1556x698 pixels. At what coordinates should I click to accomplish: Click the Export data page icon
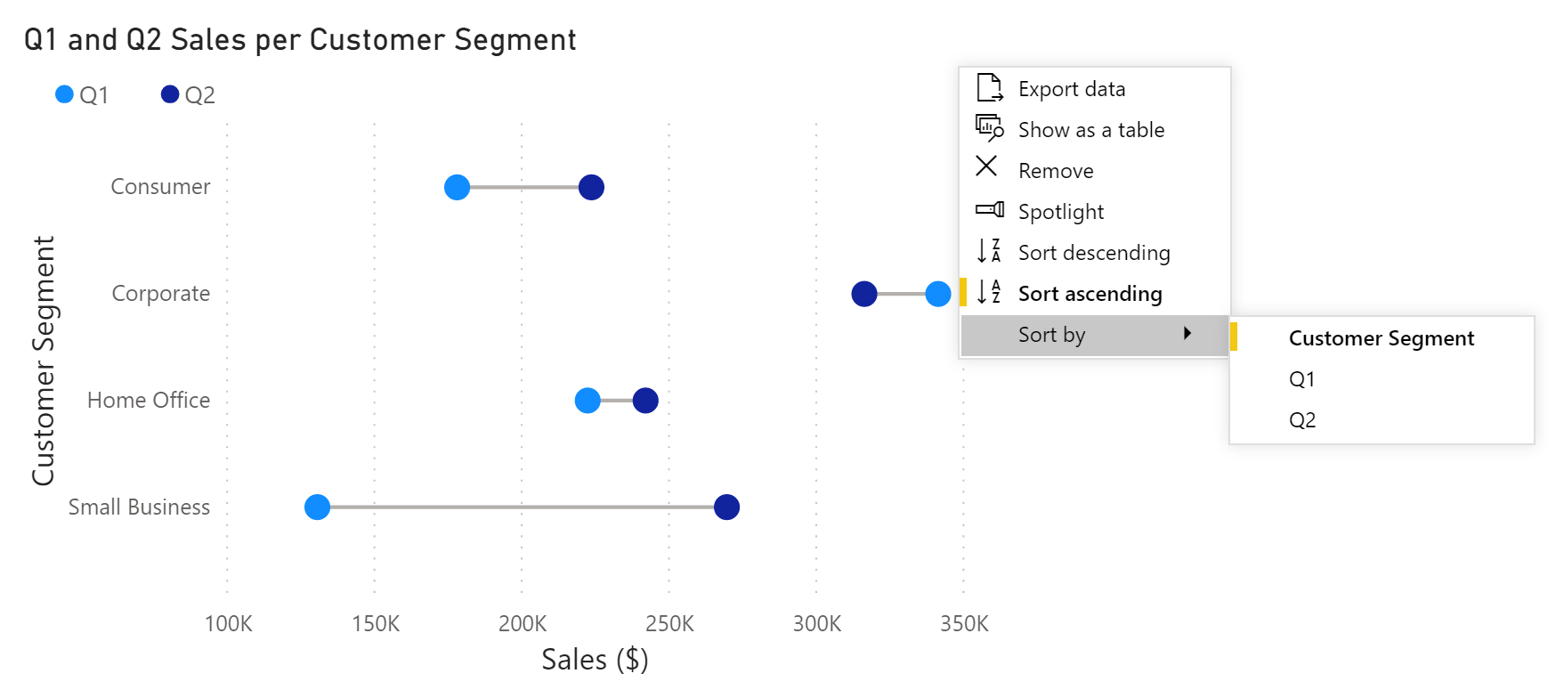click(988, 88)
